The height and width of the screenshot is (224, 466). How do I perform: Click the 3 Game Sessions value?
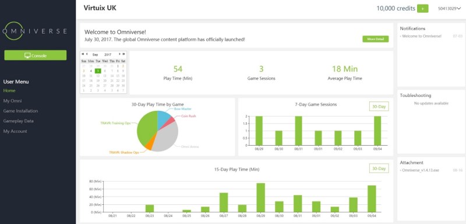pos(261,69)
